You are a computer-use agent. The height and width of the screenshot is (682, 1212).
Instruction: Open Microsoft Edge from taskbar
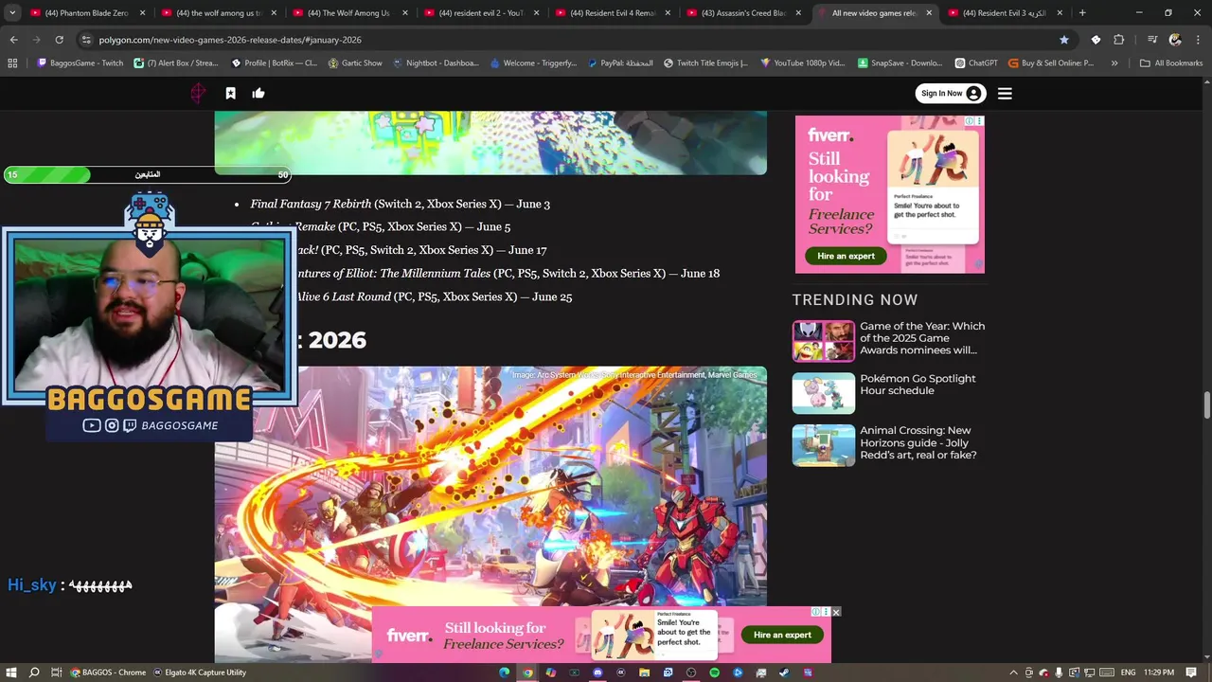click(x=505, y=673)
